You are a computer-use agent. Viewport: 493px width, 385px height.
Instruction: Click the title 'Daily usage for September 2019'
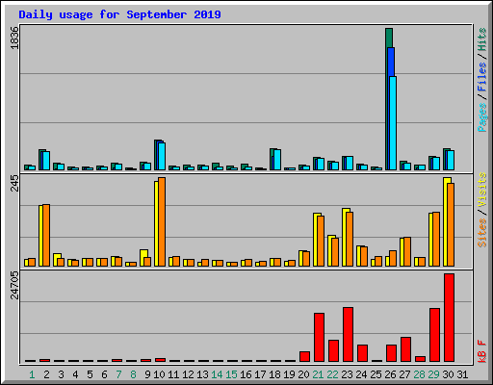pos(119,14)
